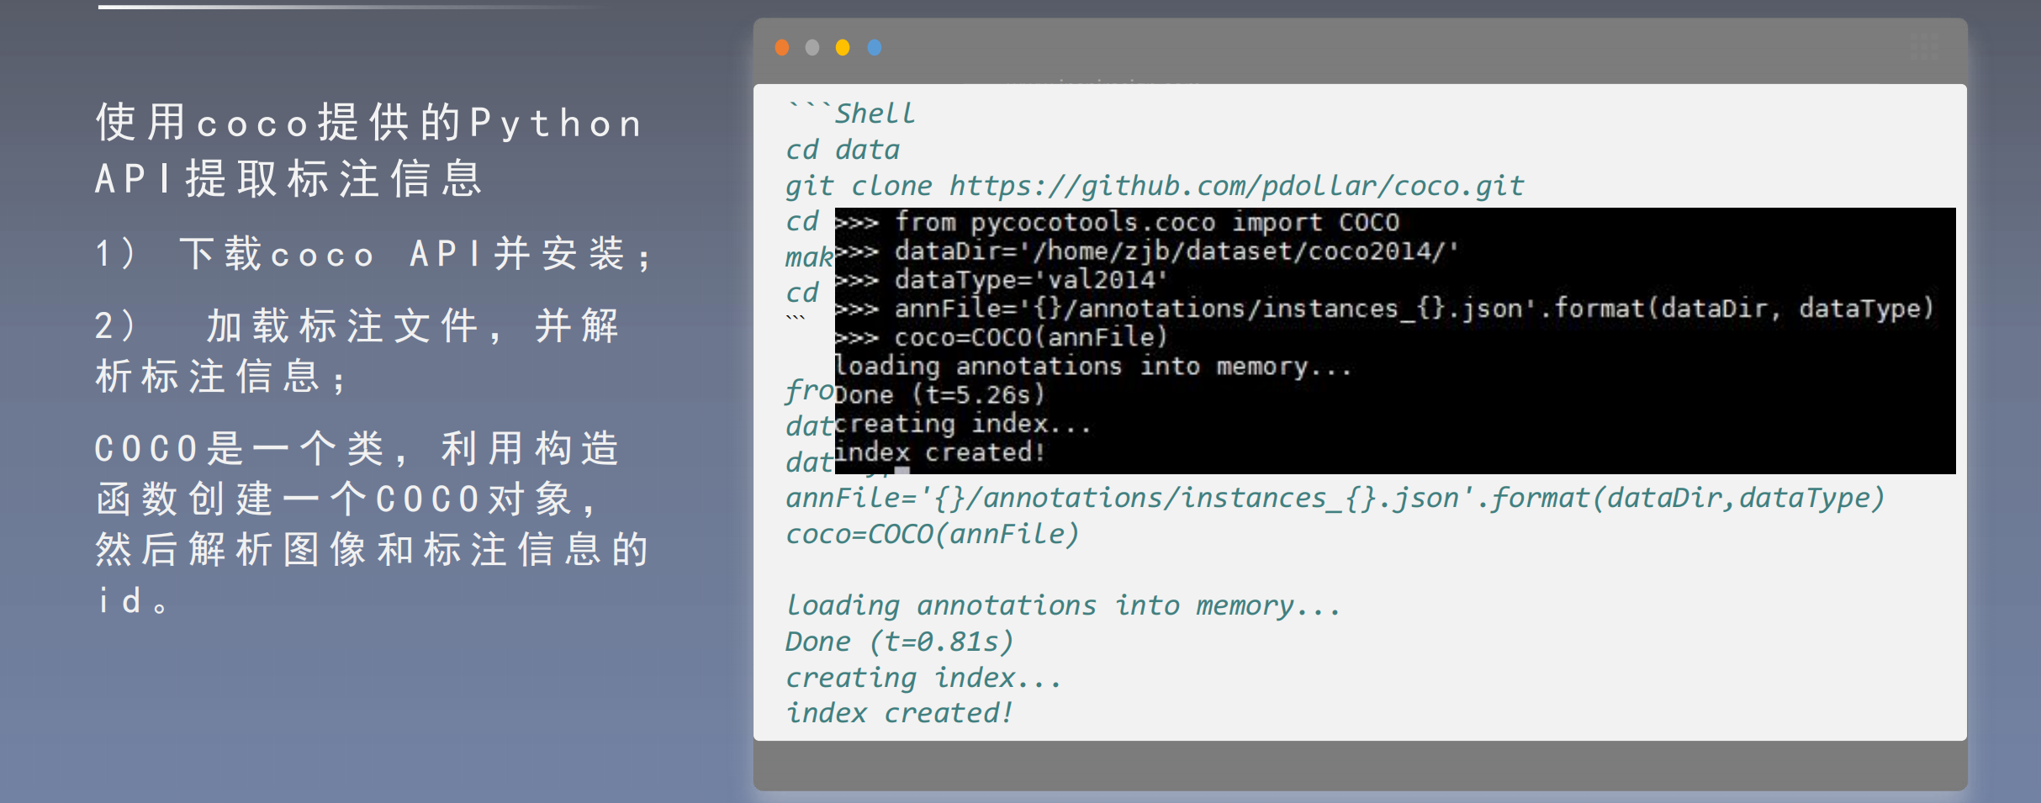Click terminal line dataType='val2014'
This screenshot has height=803, width=2041.
(1002, 280)
